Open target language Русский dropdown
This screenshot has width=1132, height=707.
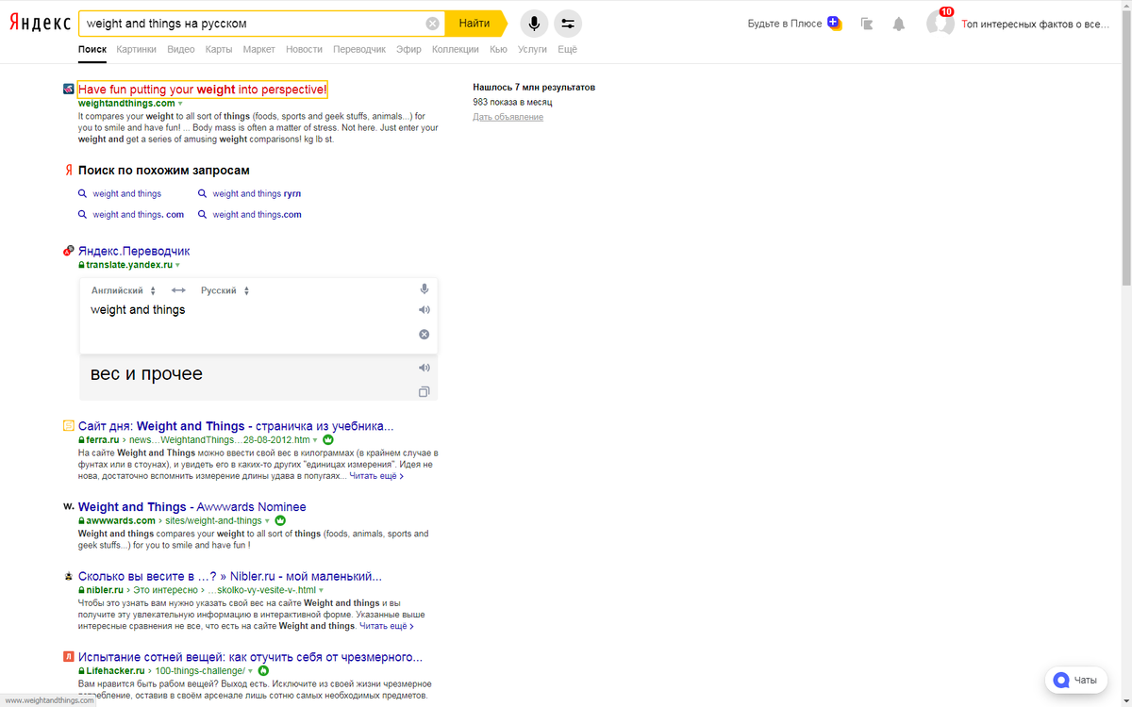click(x=225, y=290)
